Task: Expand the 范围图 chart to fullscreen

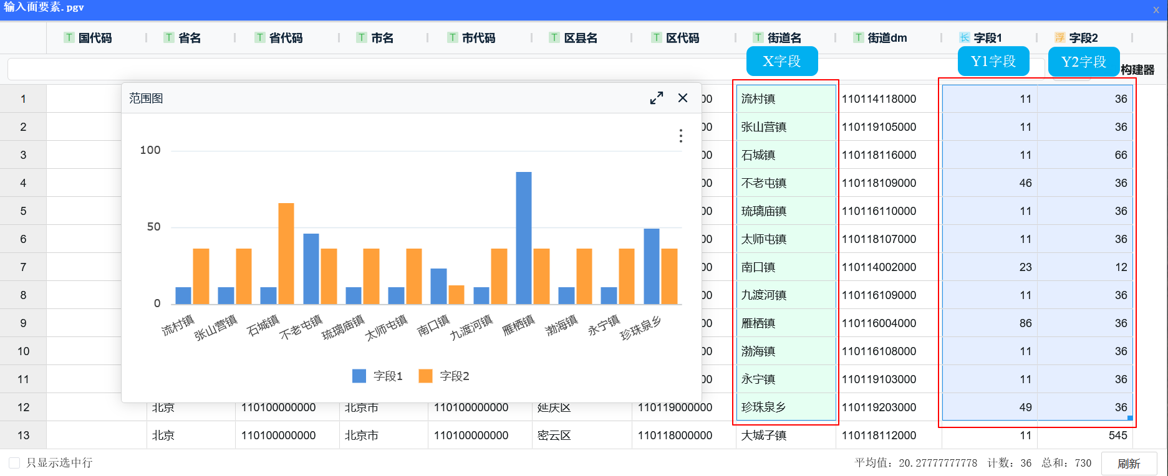Action: 656,98
